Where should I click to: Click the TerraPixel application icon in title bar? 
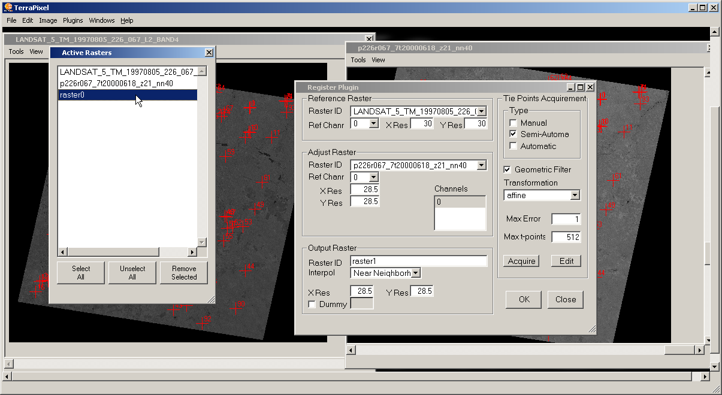click(x=7, y=8)
